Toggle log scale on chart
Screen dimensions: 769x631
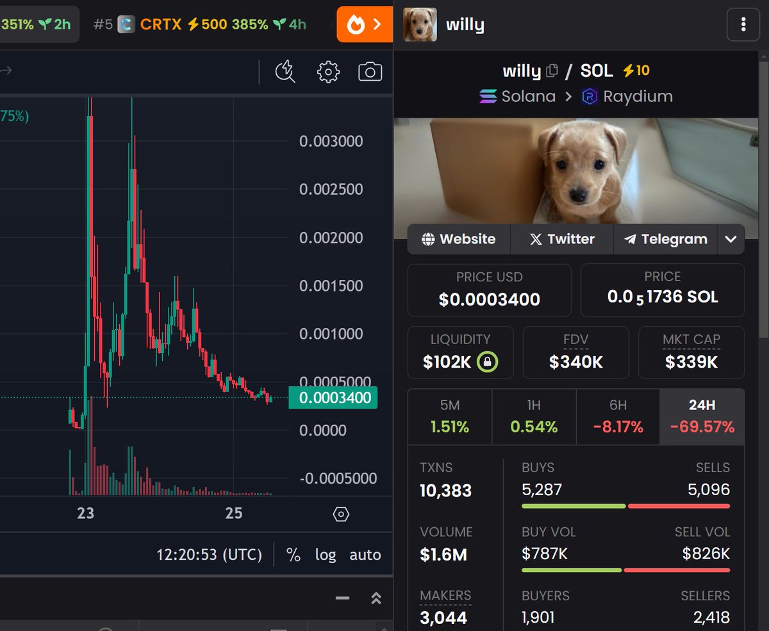(x=326, y=555)
